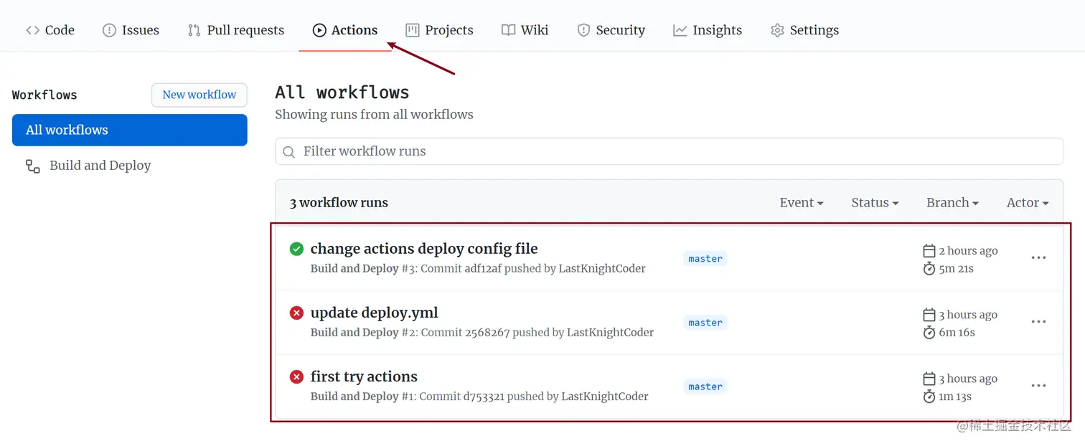Image resolution: width=1085 pixels, height=446 pixels.
Task: Switch to the Pull requests tab
Action: [x=236, y=30]
